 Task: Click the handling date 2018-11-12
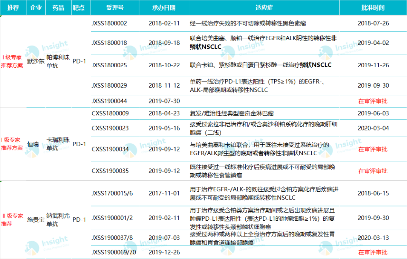164,85
